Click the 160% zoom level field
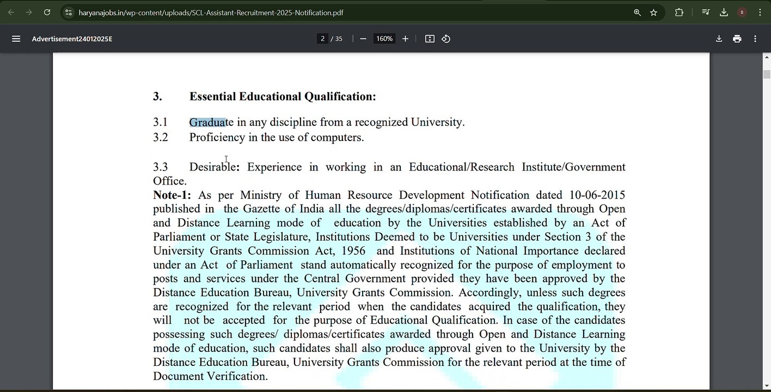Viewport: 771px width, 392px height. [384, 39]
